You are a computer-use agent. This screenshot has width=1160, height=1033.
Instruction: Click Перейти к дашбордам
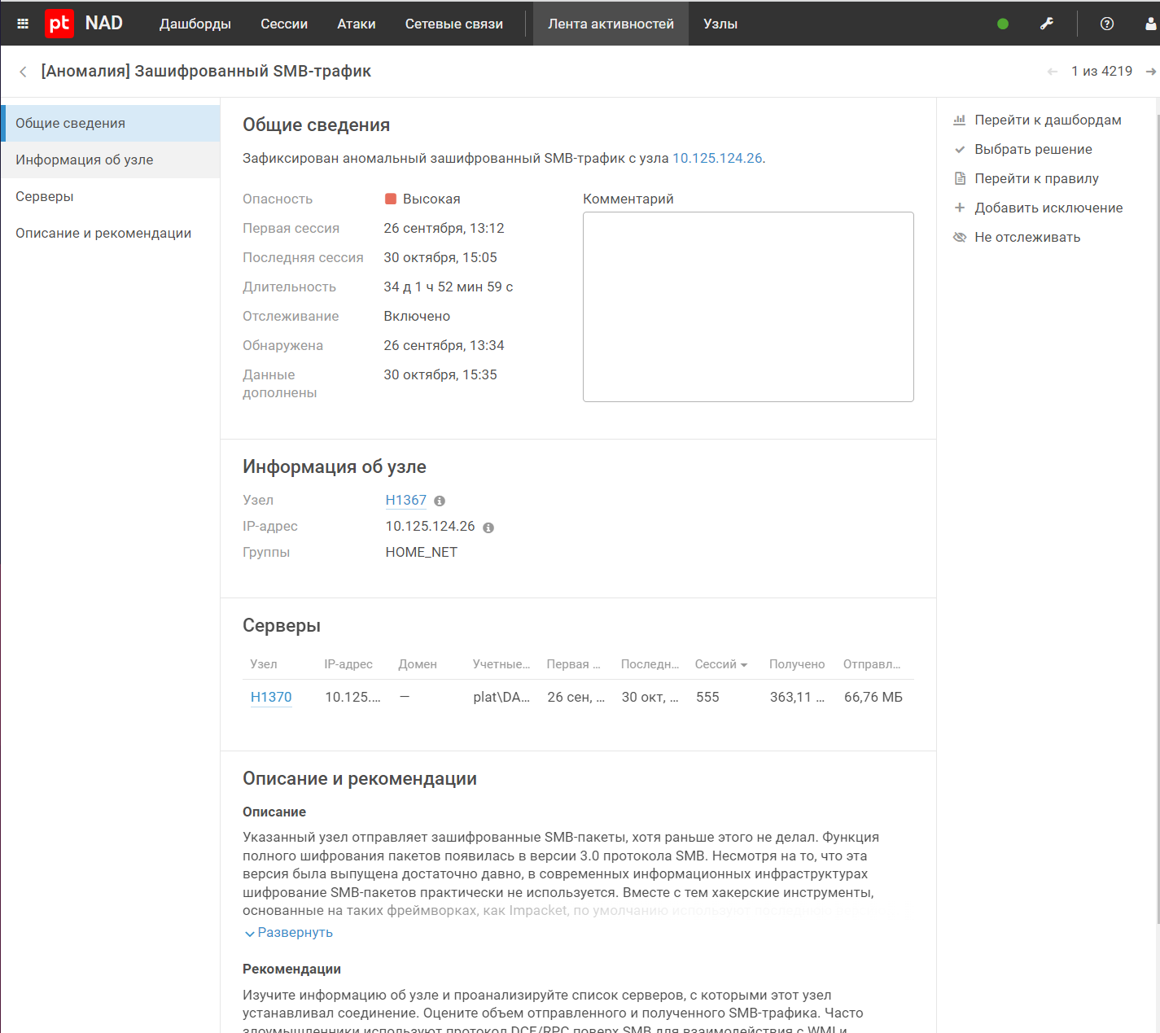[x=1048, y=120]
